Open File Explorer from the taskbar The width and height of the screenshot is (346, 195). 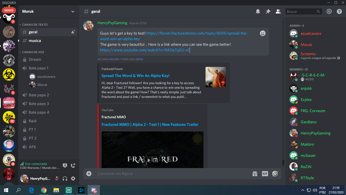tap(56, 190)
